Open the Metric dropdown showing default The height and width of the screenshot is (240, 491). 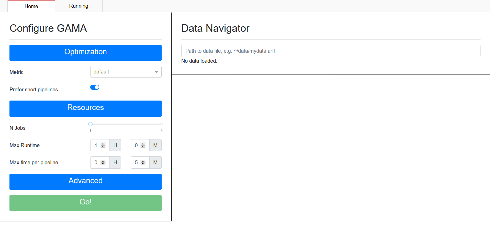pyautogui.click(x=126, y=72)
